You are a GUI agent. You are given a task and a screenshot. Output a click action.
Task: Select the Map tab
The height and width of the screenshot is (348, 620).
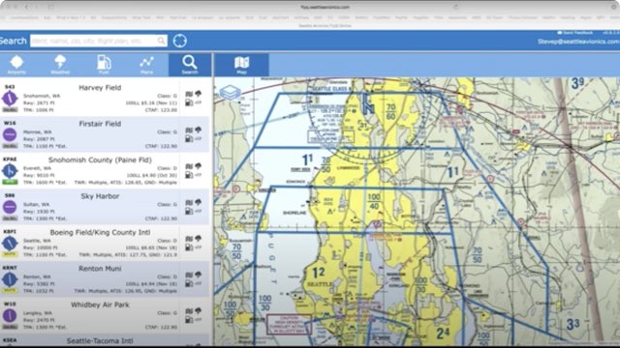coord(241,65)
